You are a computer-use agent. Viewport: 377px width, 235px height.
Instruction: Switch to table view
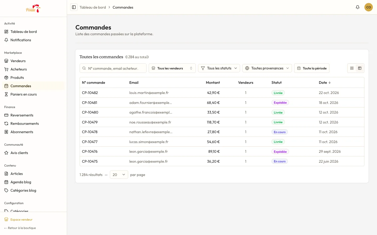coord(360,68)
